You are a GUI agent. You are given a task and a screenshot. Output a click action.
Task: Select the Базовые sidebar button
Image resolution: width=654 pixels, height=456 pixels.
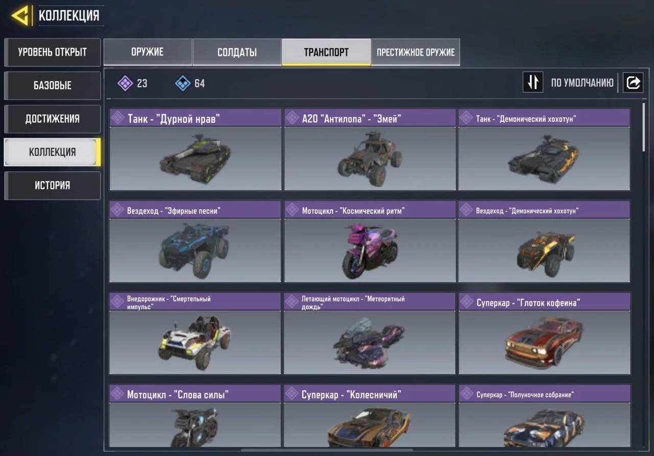tap(52, 85)
